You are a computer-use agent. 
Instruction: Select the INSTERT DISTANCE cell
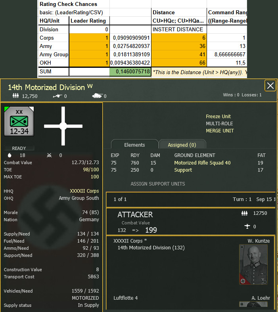click(x=179, y=29)
